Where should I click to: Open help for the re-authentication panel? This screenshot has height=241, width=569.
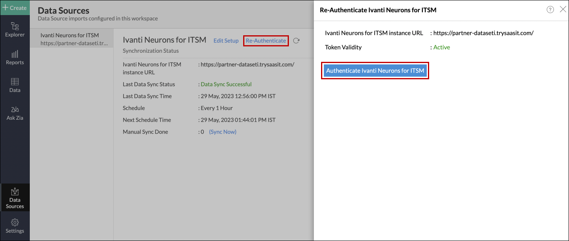[550, 9]
